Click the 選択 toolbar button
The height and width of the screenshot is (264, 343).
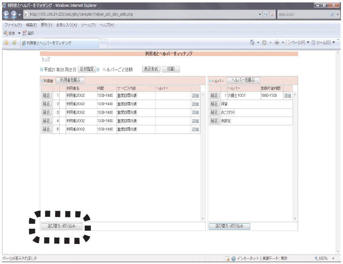point(28,33)
